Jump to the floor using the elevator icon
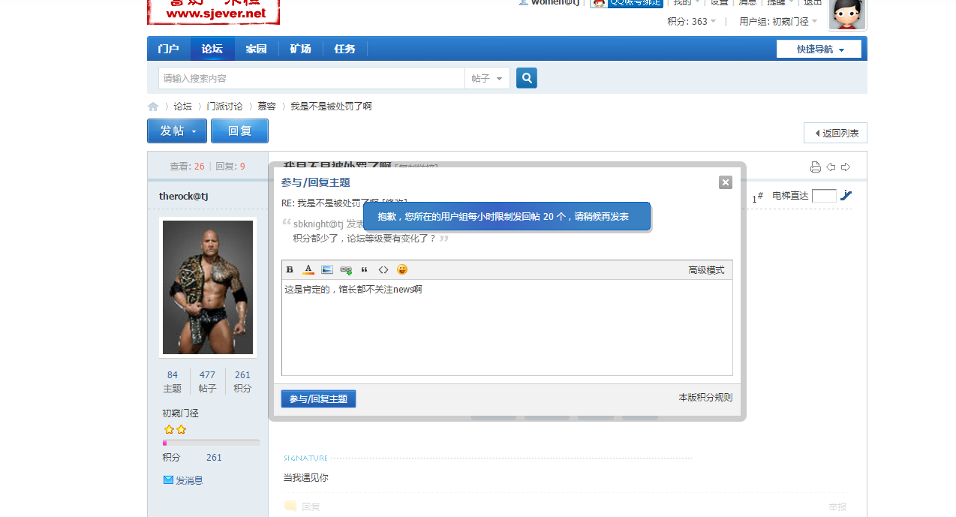The image size is (956, 517). tap(846, 196)
